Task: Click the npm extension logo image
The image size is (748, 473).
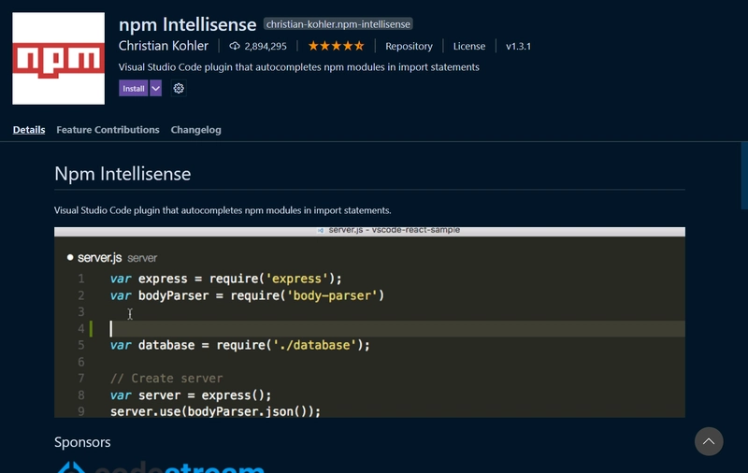Action: (58, 58)
